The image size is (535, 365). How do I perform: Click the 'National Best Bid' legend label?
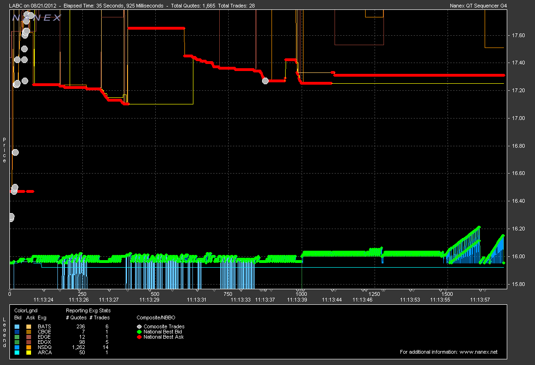pos(163,332)
